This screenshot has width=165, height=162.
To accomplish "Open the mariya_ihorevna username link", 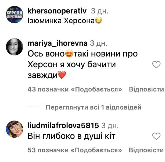I will 58,43.
